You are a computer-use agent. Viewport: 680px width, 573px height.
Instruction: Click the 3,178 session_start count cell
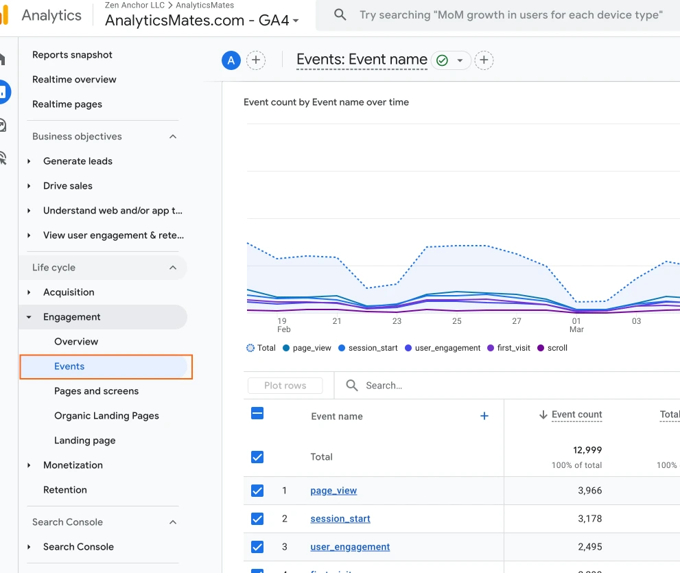(590, 519)
